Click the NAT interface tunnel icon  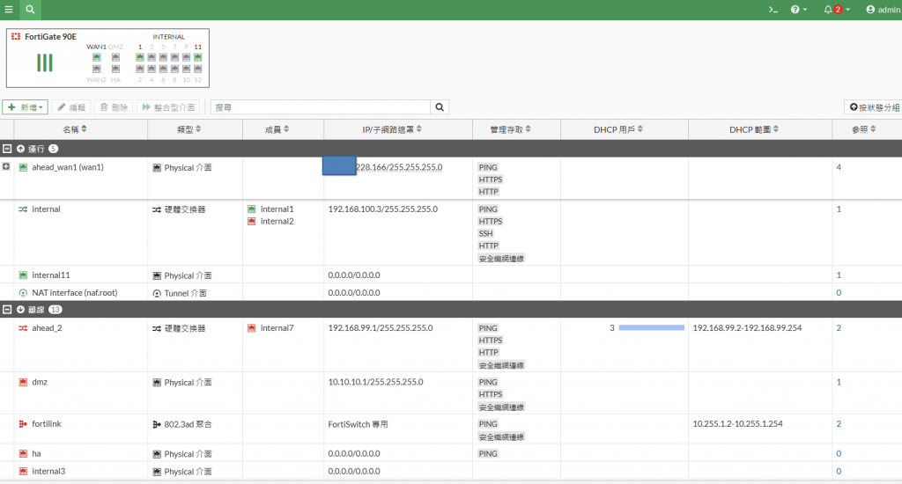pyautogui.click(x=23, y=292)
